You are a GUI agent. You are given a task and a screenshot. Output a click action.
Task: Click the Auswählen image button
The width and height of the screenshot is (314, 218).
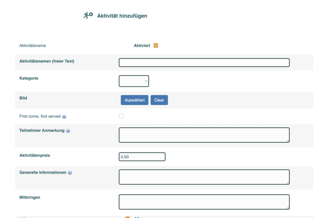[x=135, y=100]
